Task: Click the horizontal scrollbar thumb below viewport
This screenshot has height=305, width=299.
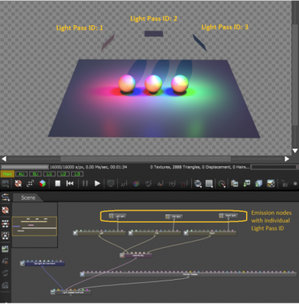Action: (145, 159)
